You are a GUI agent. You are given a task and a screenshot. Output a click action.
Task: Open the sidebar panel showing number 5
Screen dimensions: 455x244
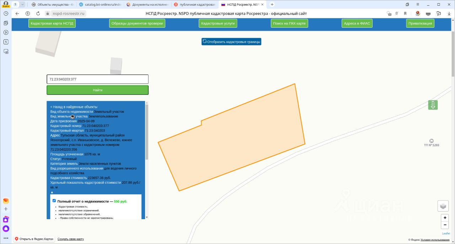pos(6,42)
